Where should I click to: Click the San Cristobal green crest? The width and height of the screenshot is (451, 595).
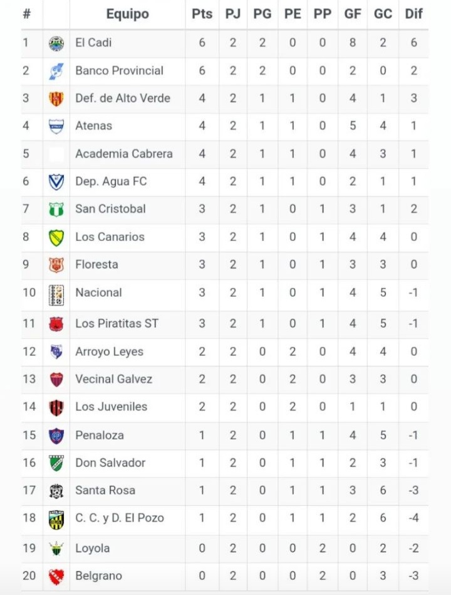coord(56,209)
